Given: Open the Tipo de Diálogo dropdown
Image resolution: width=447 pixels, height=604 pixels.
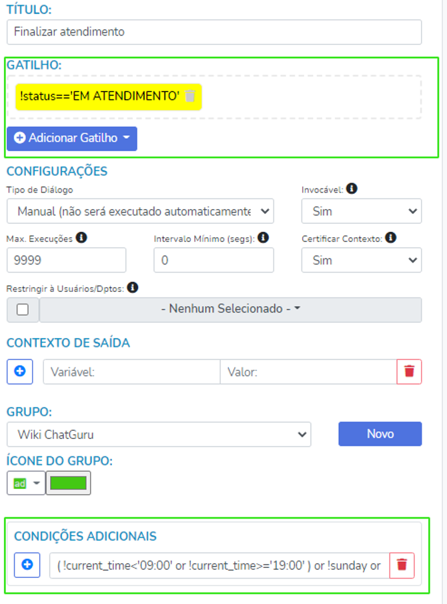Looking at the screenshot, I should (141, 211).
